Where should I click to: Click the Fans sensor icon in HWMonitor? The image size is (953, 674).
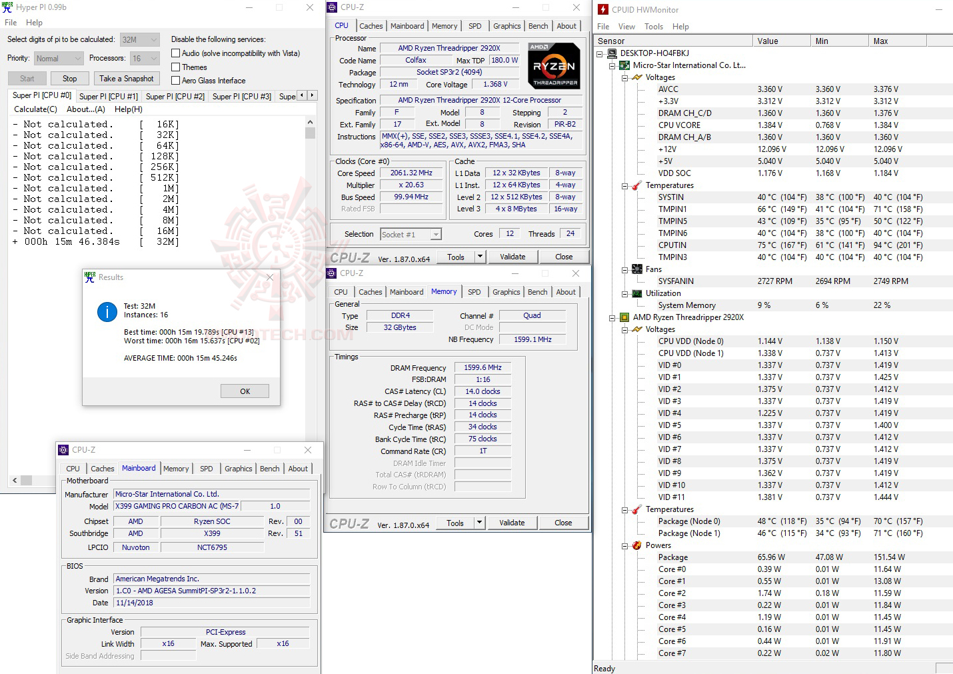pos(635,269)
